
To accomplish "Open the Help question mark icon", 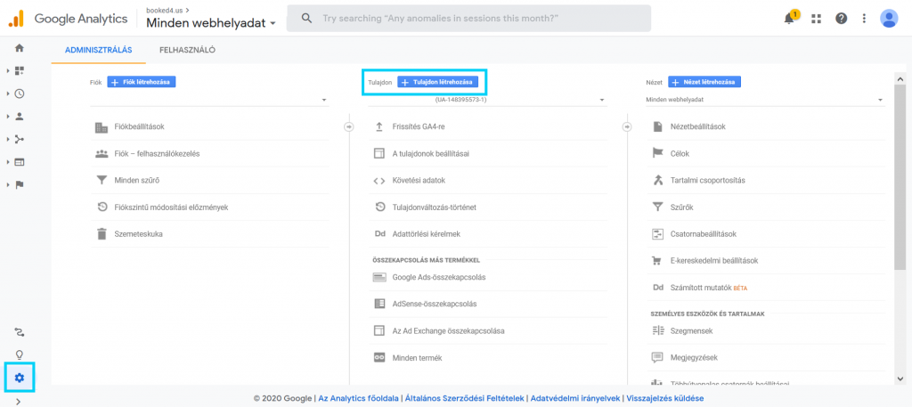I will coord(841,19).
